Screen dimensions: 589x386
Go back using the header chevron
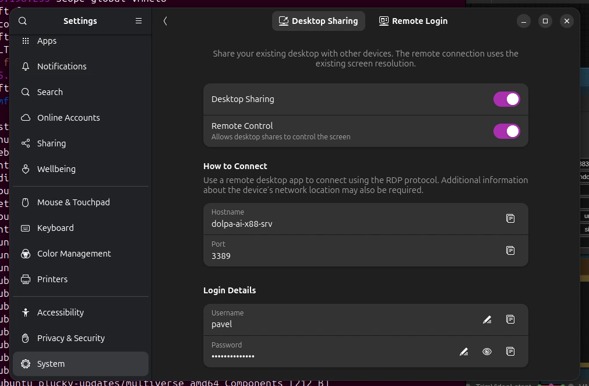[165, 21]
